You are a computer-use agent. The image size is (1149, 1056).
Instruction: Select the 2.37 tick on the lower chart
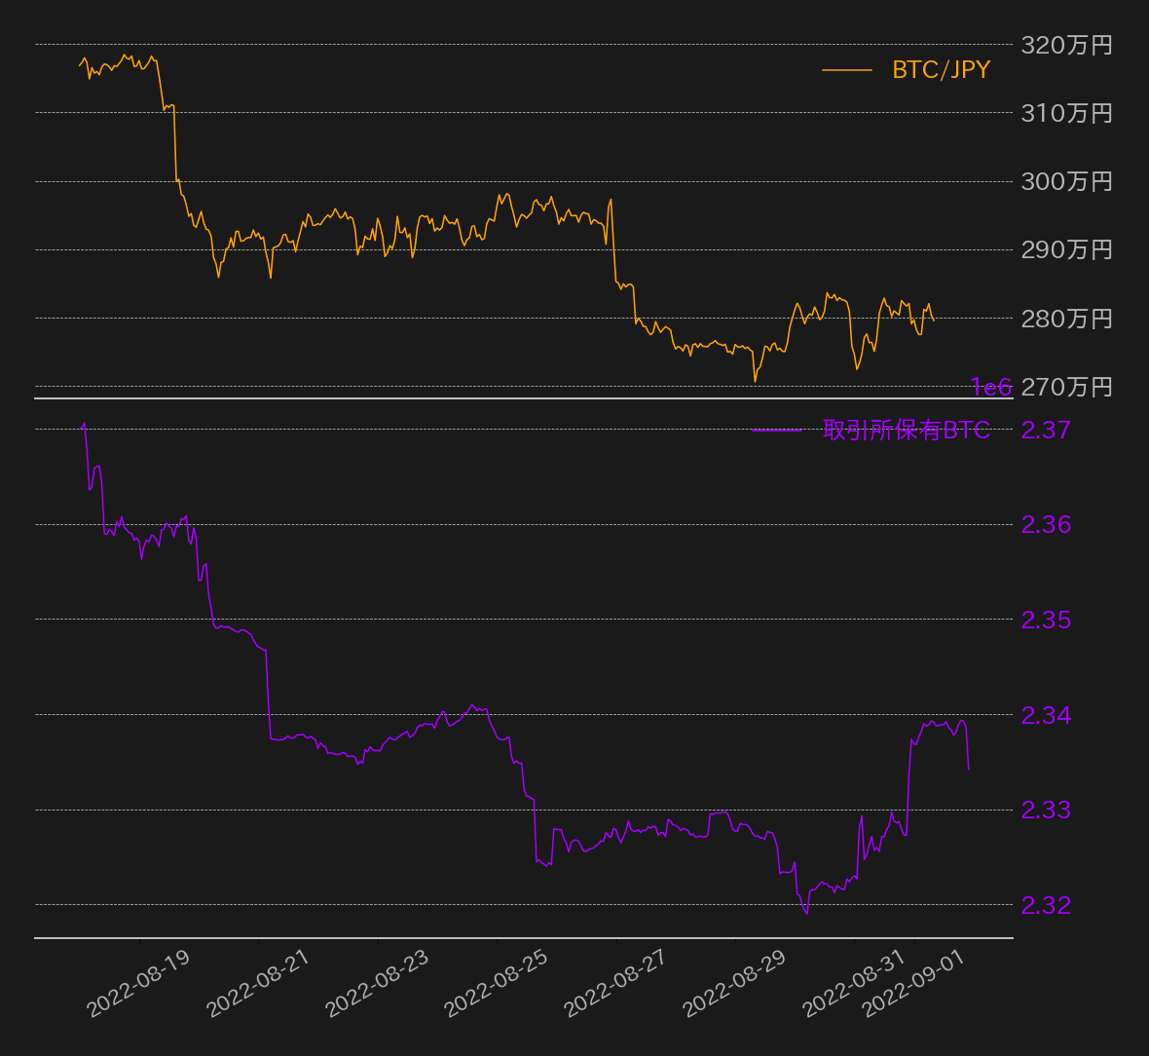point(1046,430)
